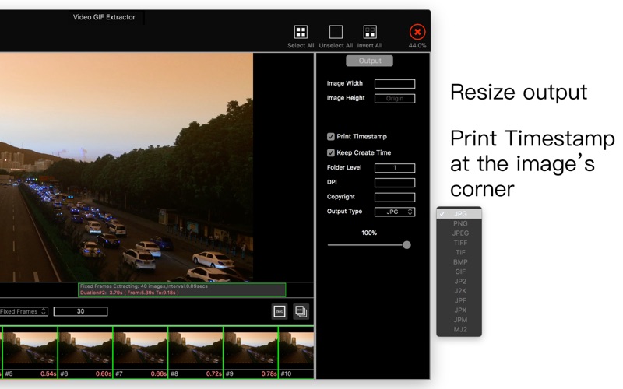Screen dimensions: 623x389
Task: Choose J2K in the format list
Action: (x=459, y=291)
